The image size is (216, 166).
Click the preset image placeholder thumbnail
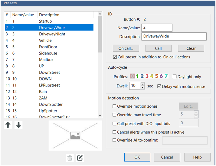(x=75, y=135)
